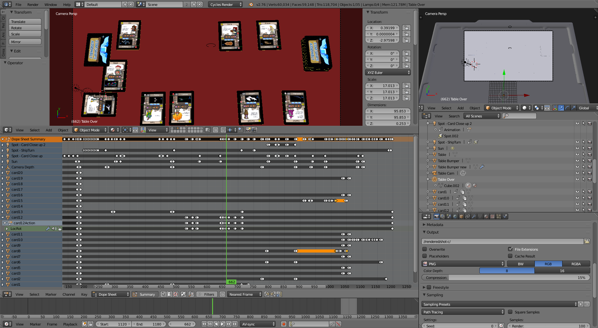The height and width of the screenshot is (328, 598).
Task: Click the OpenGL render animation clapper icon
Action: coord(254,130)
